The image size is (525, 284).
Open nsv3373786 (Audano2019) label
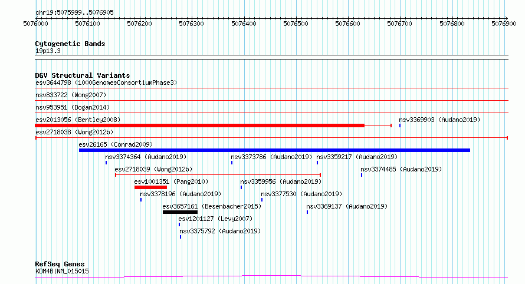tap(271, 157)
